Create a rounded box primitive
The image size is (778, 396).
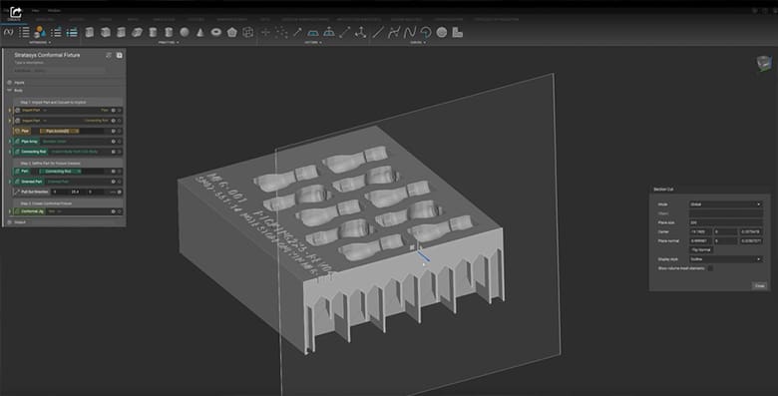105,32
